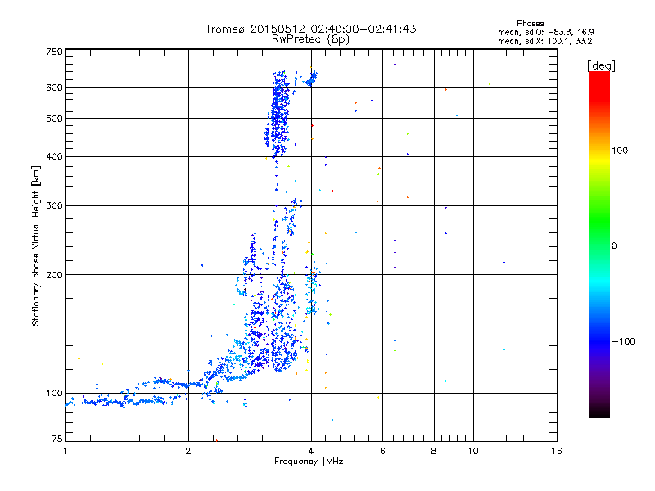The height and width of the screenshot is (491, 655).
Task: Click the '2' frequency axis label
Action: tap(188, 451)
